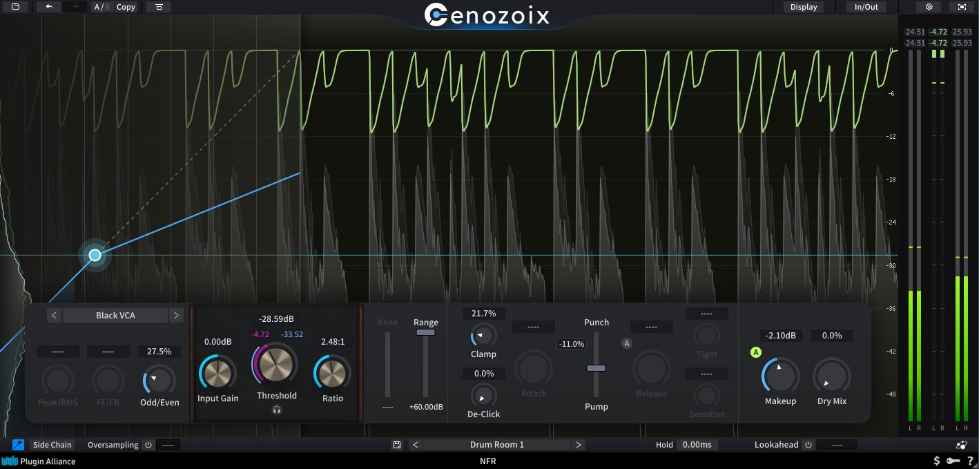Click the blue side chain pin icon
Image resolution: width=979 pixels, height=469 pixels.
(x=19, y=445)
